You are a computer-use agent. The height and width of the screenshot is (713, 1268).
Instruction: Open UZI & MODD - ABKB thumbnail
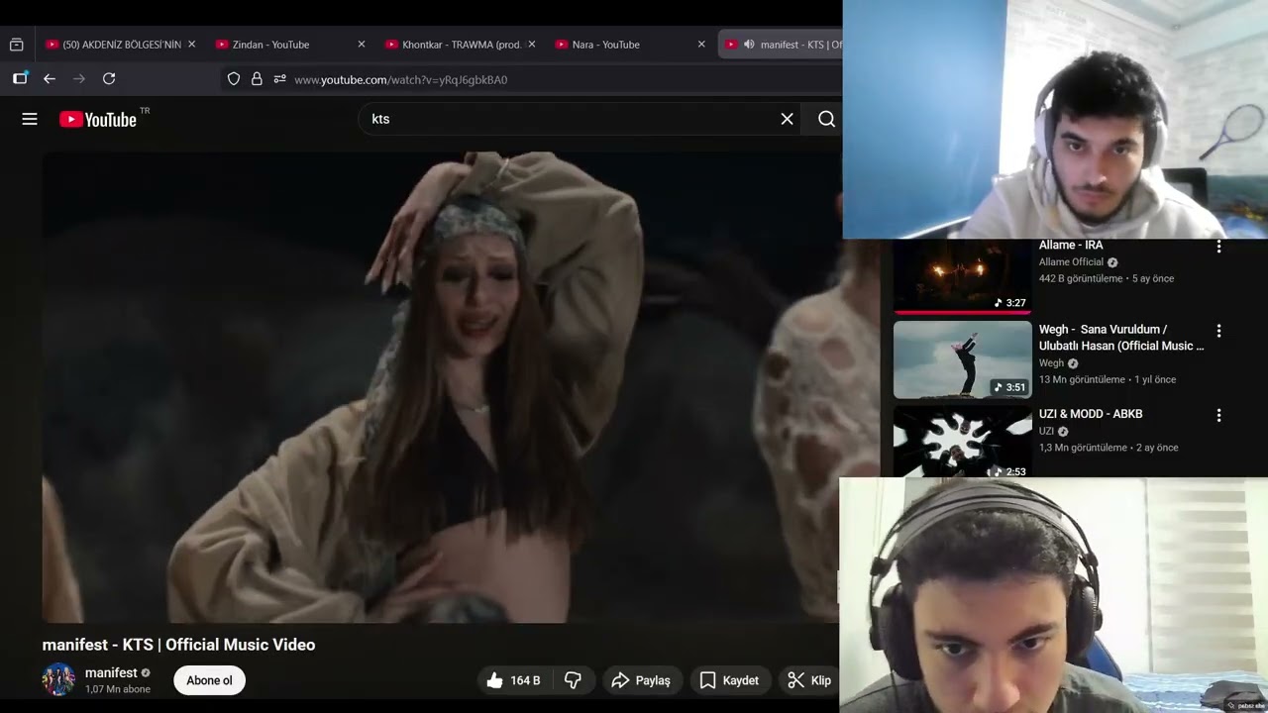[x=962, y=442]
